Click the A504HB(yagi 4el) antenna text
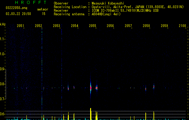The width and height of the screenshot is (189, 120). point(106,14)
